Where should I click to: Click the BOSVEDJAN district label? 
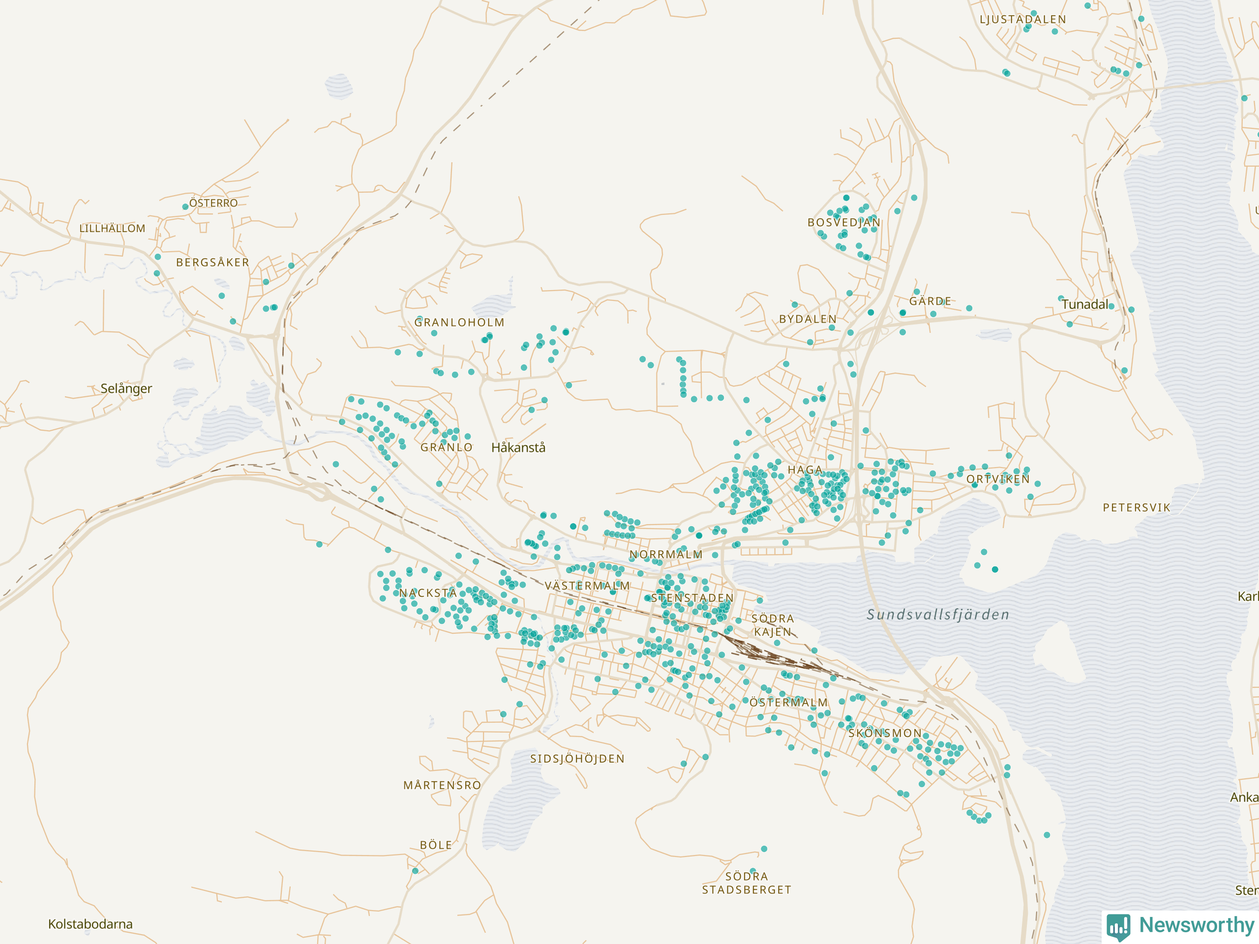(x=843, y=223)
